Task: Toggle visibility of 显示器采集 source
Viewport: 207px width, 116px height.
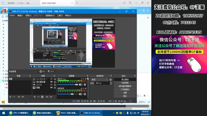Action: pyautogui.click(x=51, y=82)
